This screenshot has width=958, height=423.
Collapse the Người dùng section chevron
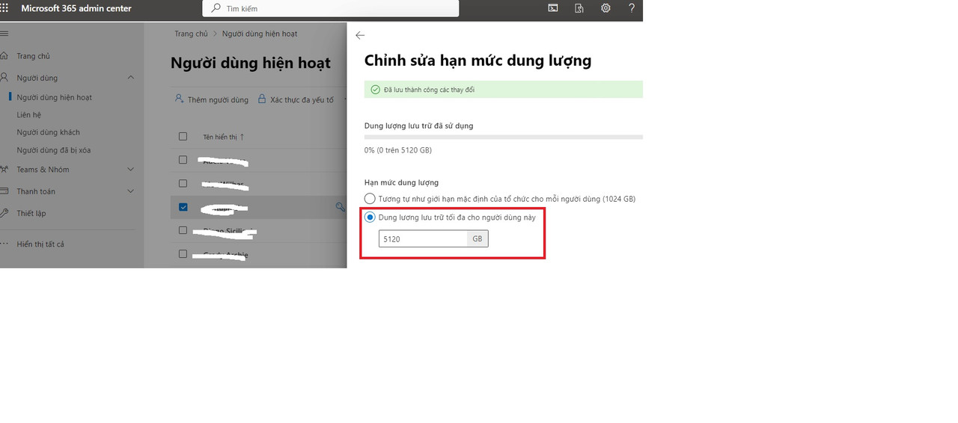[x=131, y=78]
